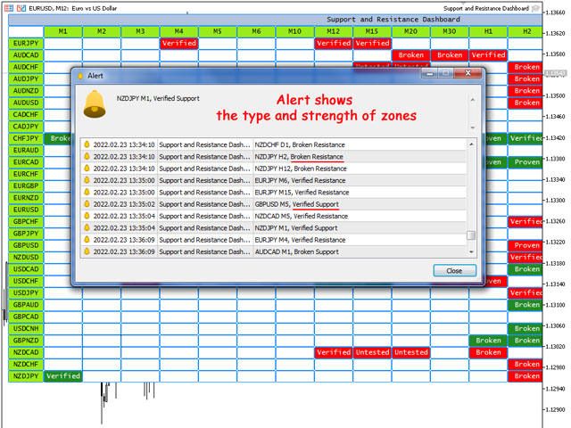This screenshot has width=571, height=428.
Task: Click the Broken cell for NZDCHF under H2
Action: click(525, 365)
